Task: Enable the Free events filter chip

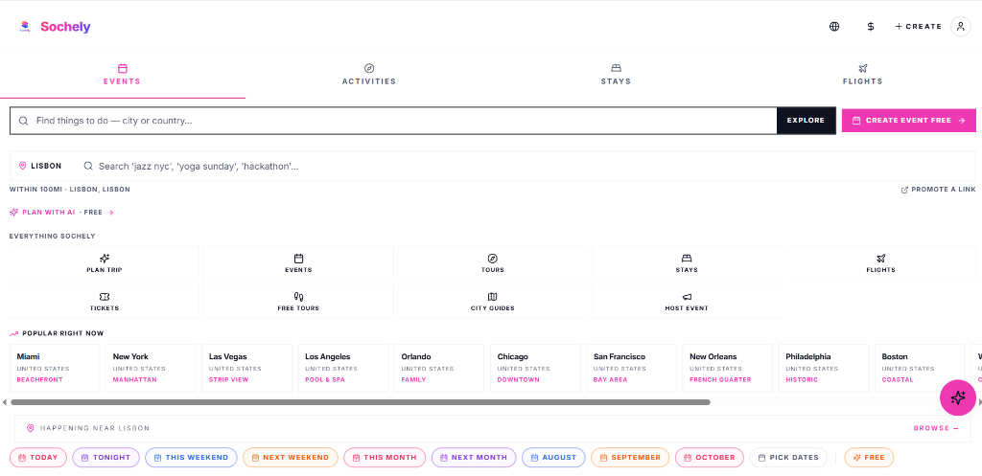Action: pos(869,457)
